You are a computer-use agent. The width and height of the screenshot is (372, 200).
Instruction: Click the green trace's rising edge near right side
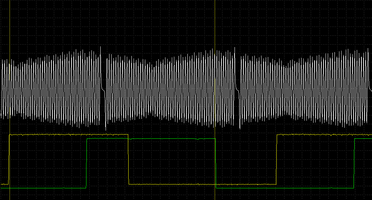tap(354, 163)
